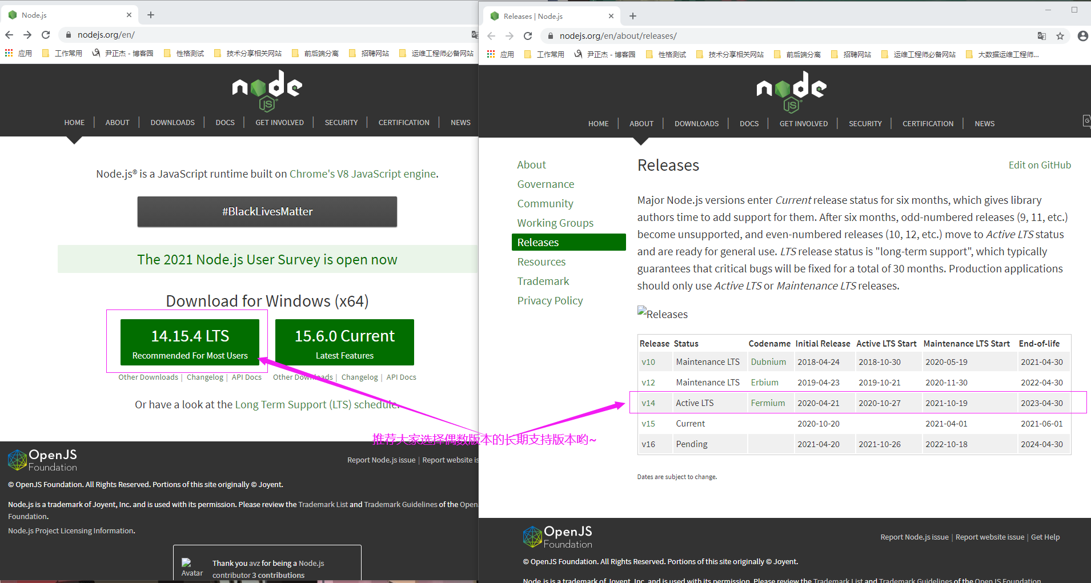This screenshot has height=583, width=1091.
Task: Open the v16 release link in the table
Action: (648, 444)
